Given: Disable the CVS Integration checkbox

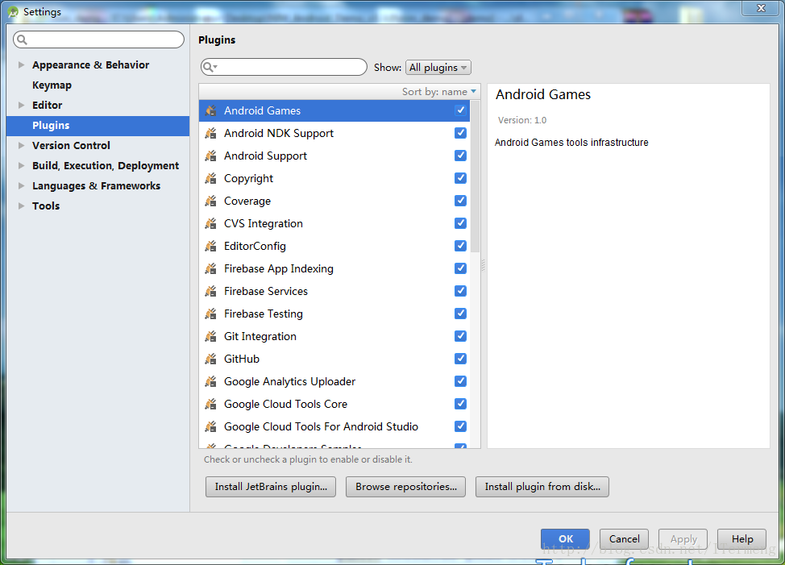Looking at the screenshot, I should point(460,222).
